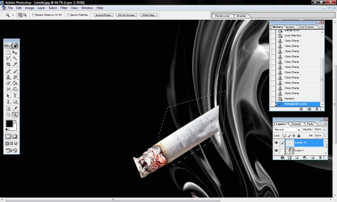
Task: Enable Ignore Palettes checkbox
Action: pyautogui.click(x=69, y=15)
